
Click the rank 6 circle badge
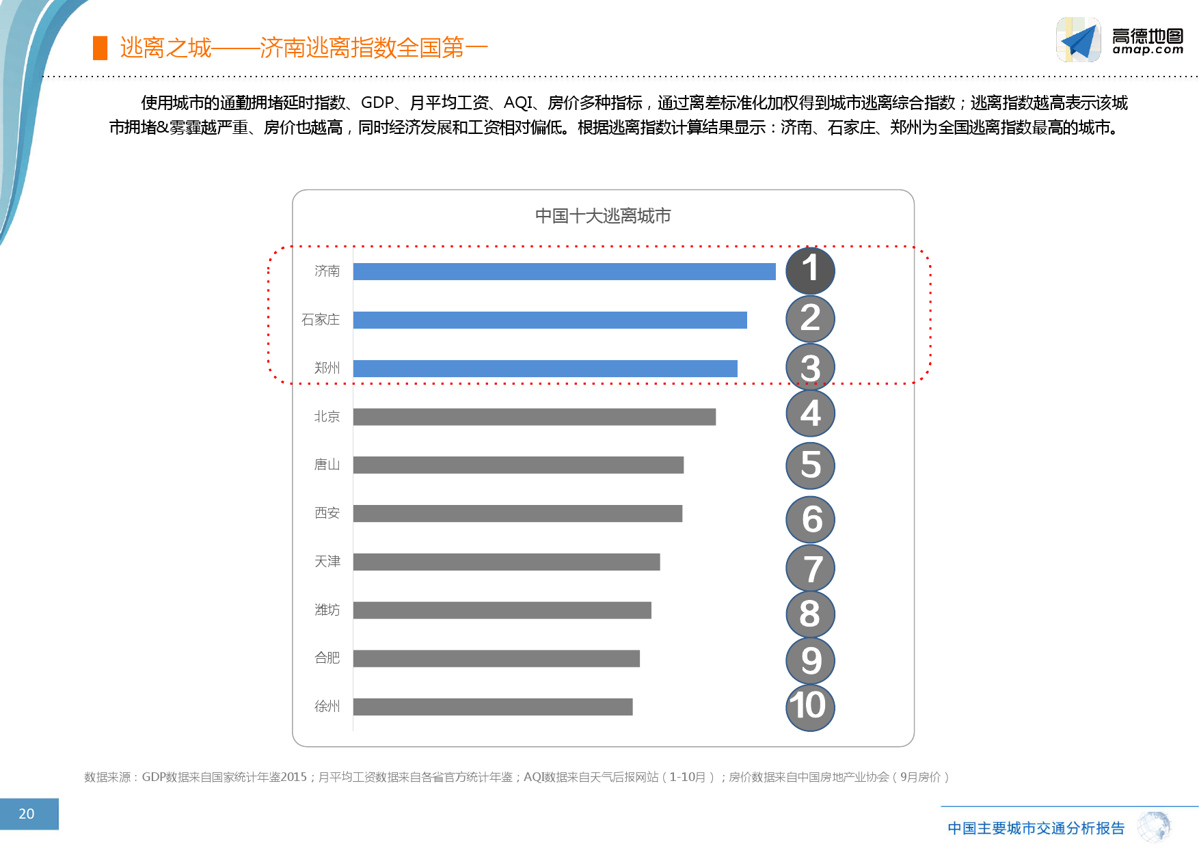(810, 519)
